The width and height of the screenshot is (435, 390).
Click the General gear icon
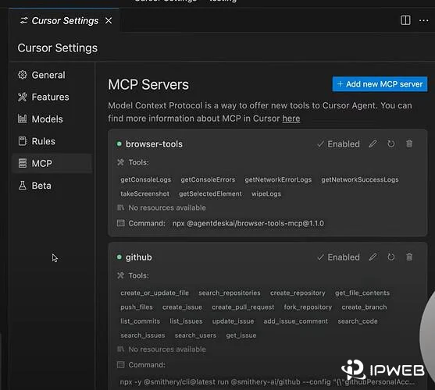[23, 75]
